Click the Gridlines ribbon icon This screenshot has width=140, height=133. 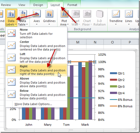coord(49,14)
